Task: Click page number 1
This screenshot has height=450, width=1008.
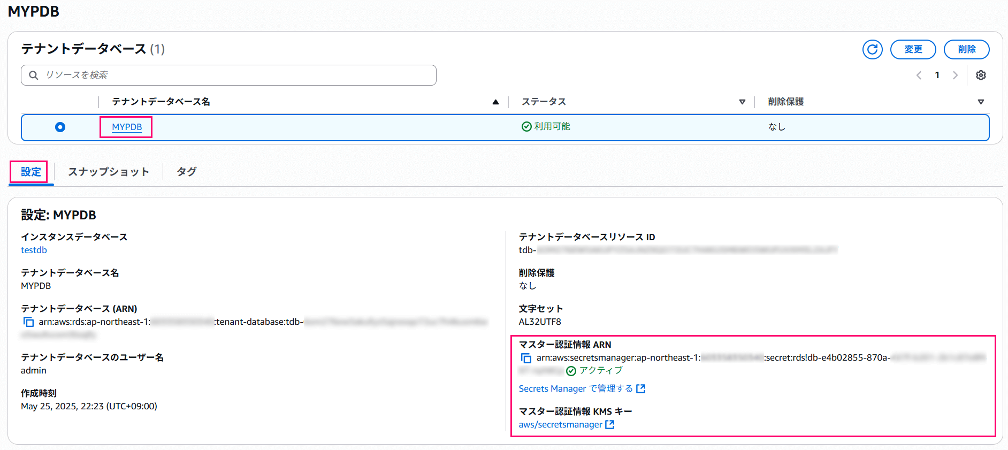Action: [937, 75]
